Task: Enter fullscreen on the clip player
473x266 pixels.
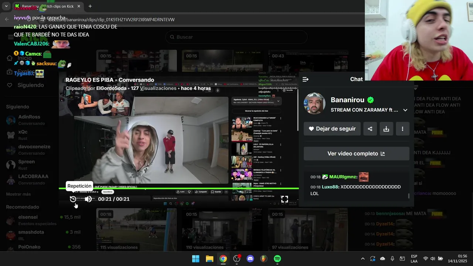Action: pos(285,199)
